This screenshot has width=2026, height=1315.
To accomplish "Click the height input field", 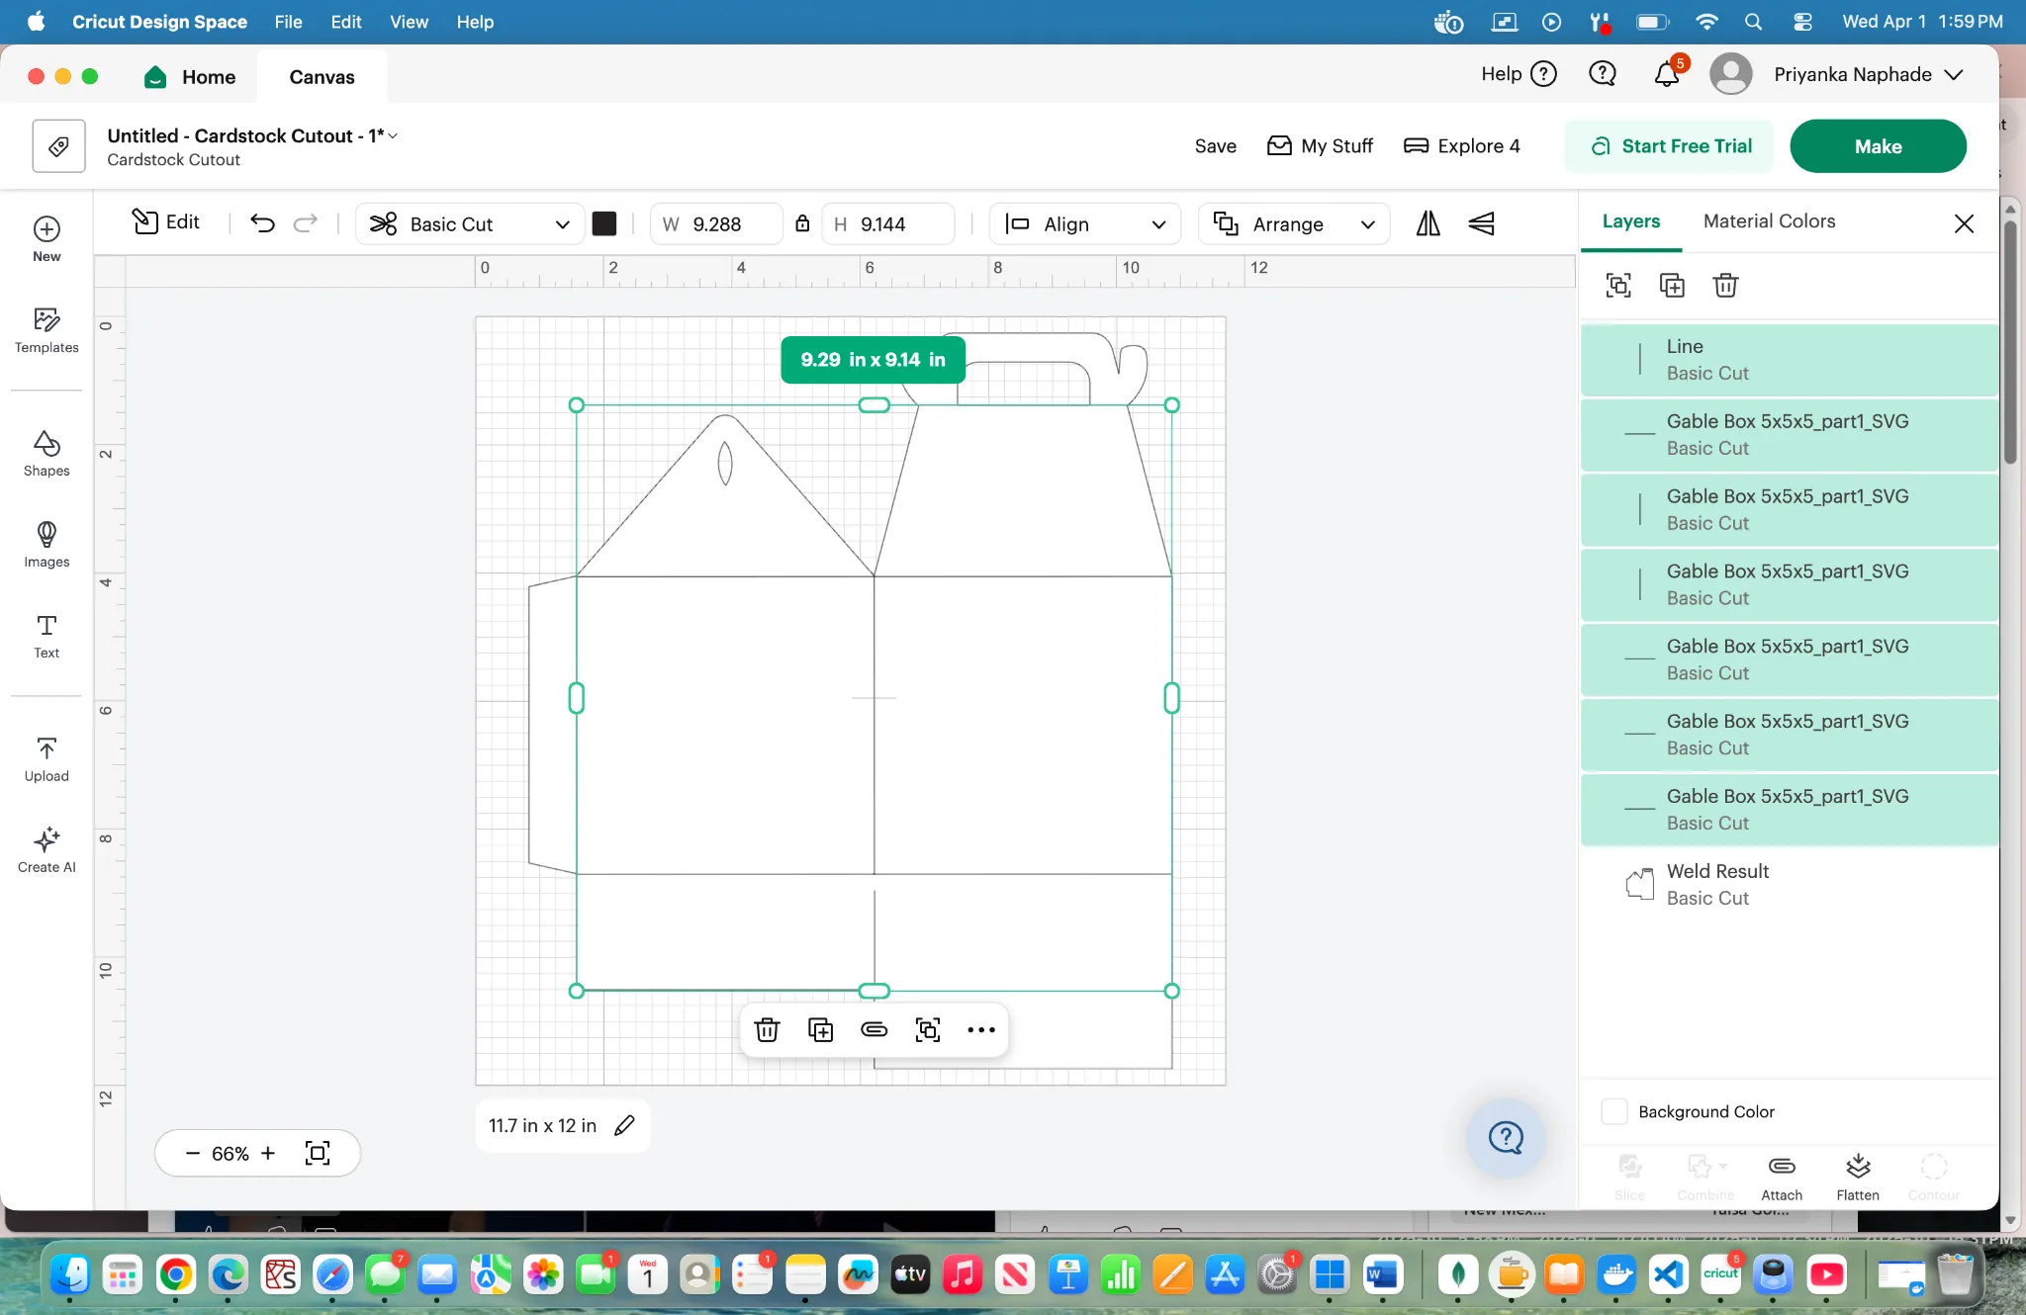I will tap(887, 223).
